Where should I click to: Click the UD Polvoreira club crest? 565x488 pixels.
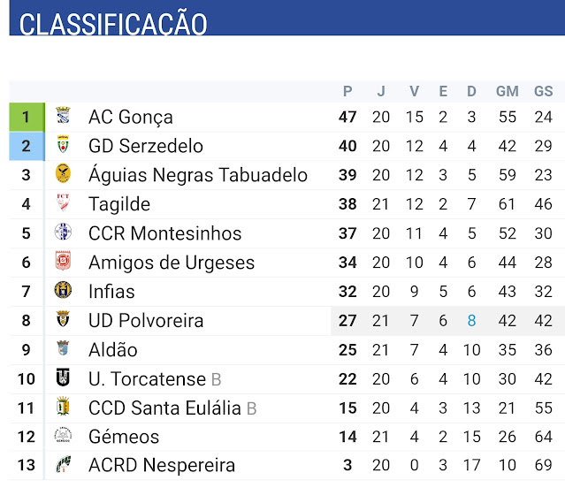(63, 320)
